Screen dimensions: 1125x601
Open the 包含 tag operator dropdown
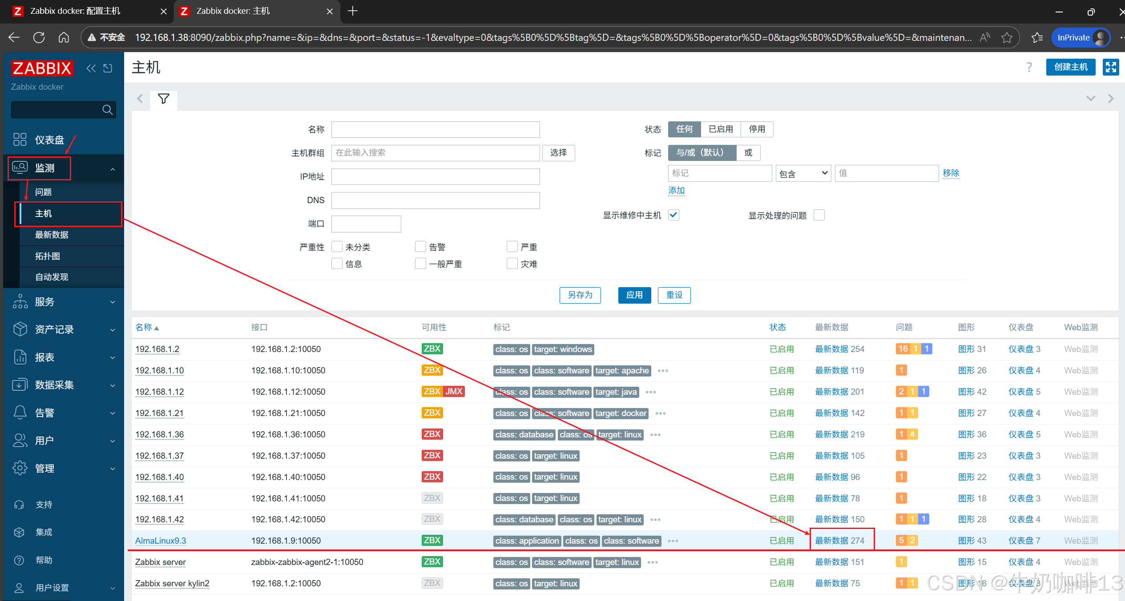(x=803, y=173)
